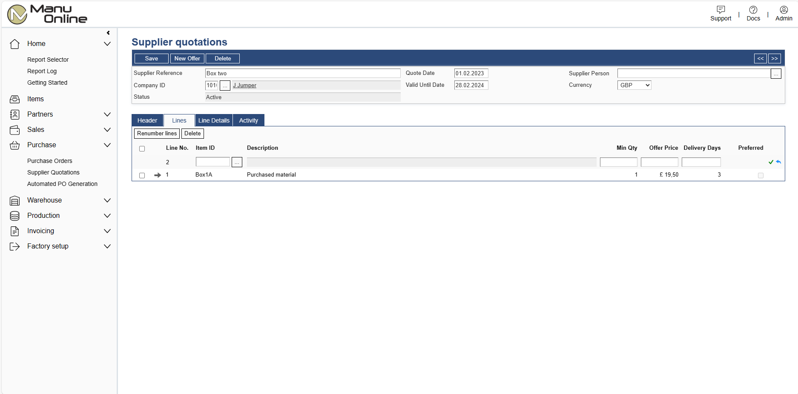The width and height of the screenshot is (798, 394).
Task: Undo new line with blue arrow
Action: coord(778,162)
